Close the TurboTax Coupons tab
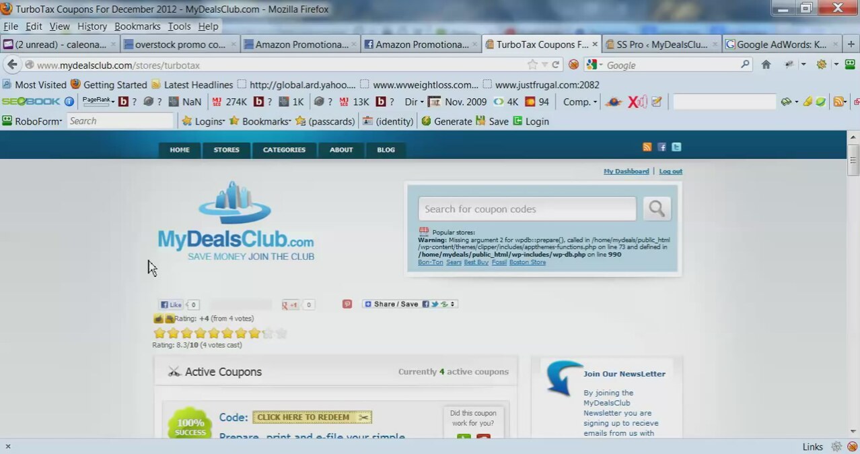Image resolution: width=860 pixels, height=454 pixels. point(595,44)
